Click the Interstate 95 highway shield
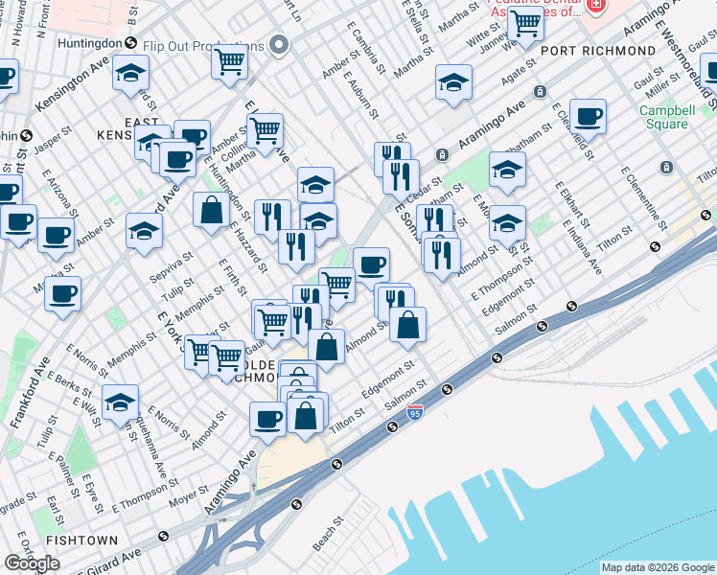The height and width of the screenshot is (575, 717). tap(415, 412)
